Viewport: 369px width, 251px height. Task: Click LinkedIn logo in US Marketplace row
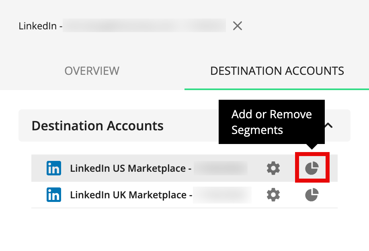tap(54, 168)
